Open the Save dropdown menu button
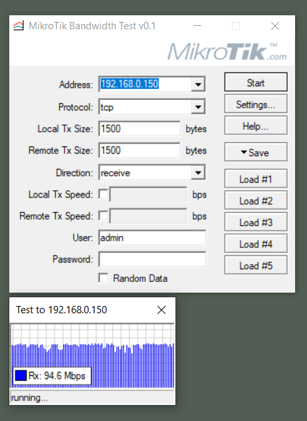This screenshot has width=307, height=421. (x=256, y=152)
